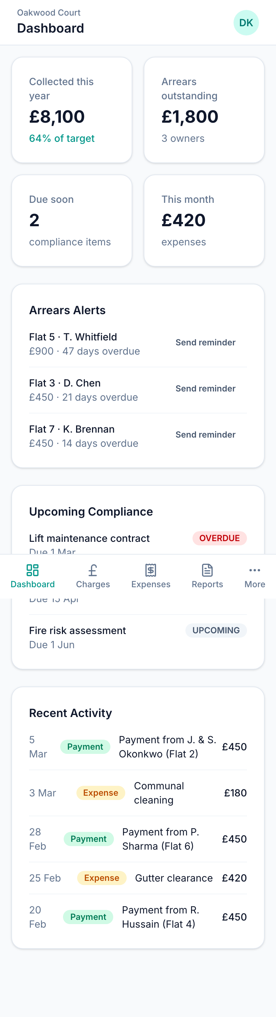Click the OVERDUE badge on lift maintenance

pos(219,538)
